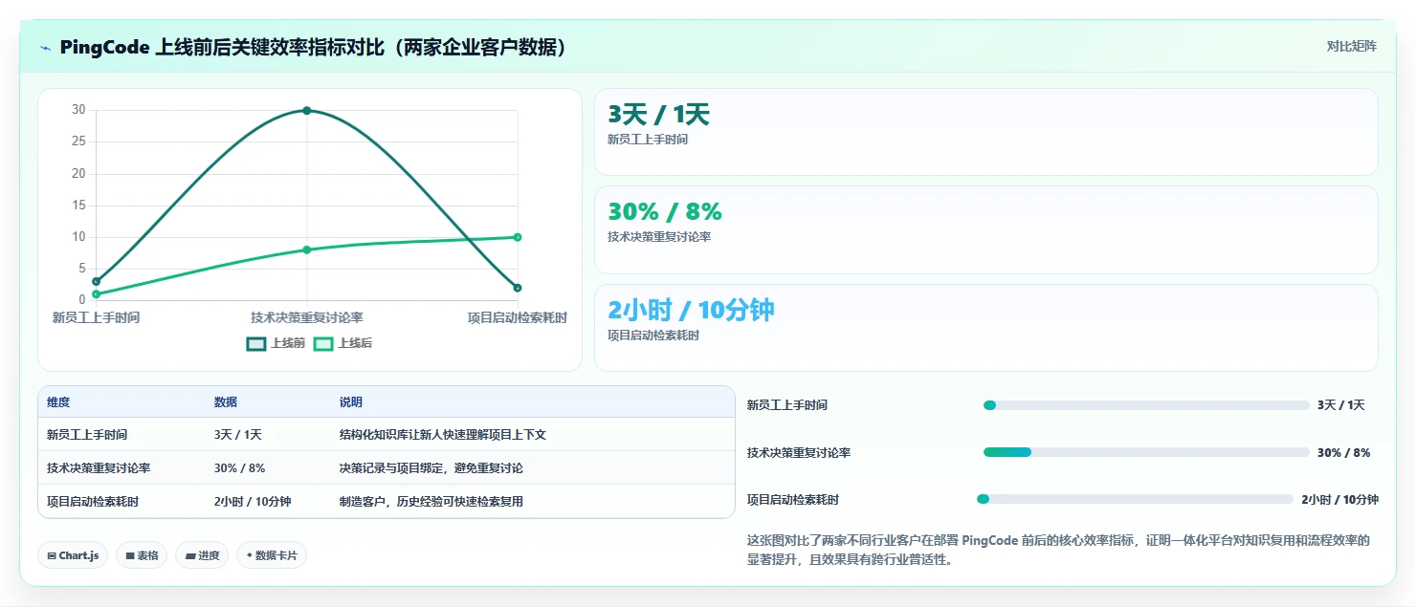
Task: Click the 上线前 legend color box
Action: pos(256,343)
